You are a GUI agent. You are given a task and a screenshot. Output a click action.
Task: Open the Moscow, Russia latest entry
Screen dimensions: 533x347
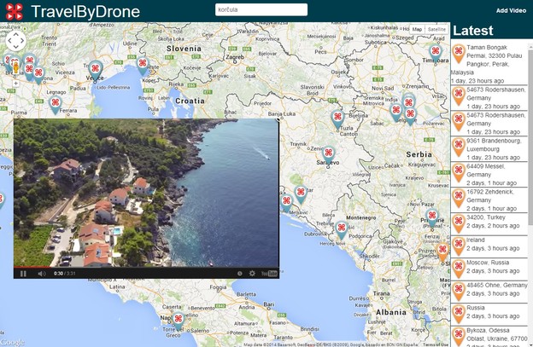point(489,269)
